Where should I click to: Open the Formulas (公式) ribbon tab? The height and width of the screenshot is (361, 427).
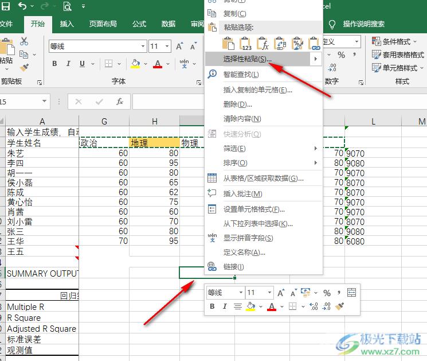(x=139, y=24)
